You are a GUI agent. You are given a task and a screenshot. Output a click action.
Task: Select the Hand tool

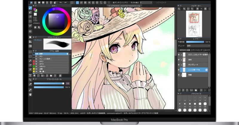click(x=30, y=94)
